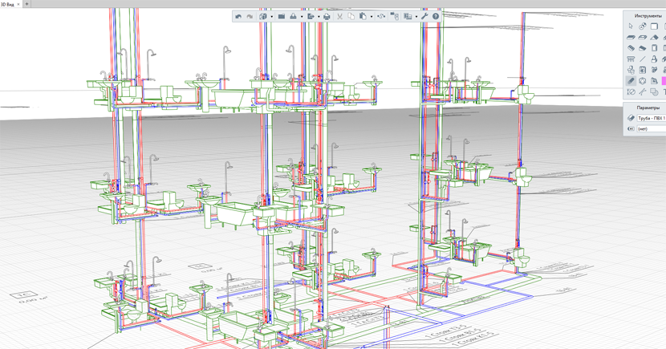This screenshot has width=666, height=349.
Task: Select the highlighted pipe tool
Action: [631, 81]
